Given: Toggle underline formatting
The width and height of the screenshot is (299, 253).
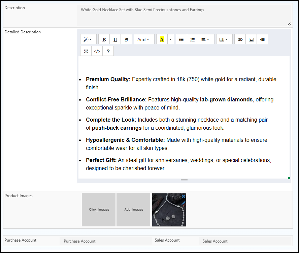Looking at the screenshot, I should tap(115, 39).
